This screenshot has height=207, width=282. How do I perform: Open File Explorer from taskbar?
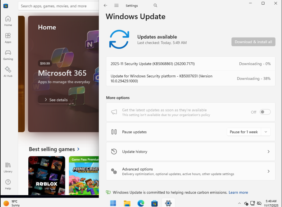click(127, 203)
